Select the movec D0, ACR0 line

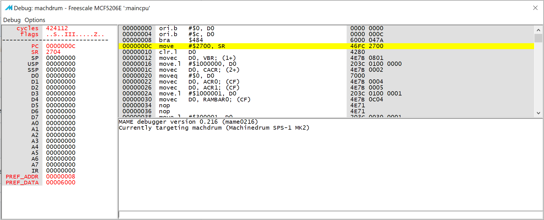pyautogui.click(x=326, y=82)
